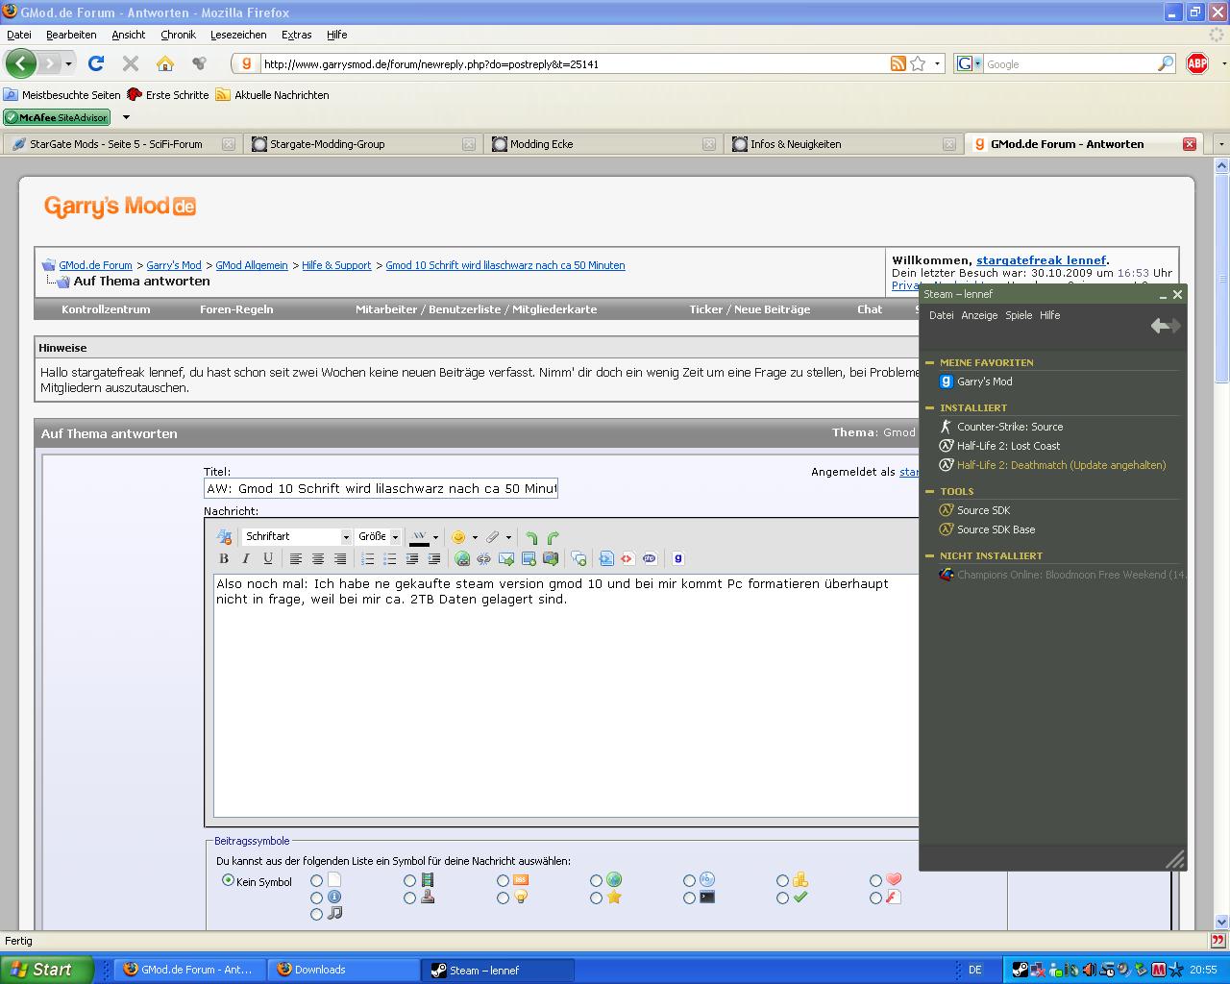Select the globe post icon radio
The height and width of the screenshot is (984, 1230).
click(x=596, y=880)
